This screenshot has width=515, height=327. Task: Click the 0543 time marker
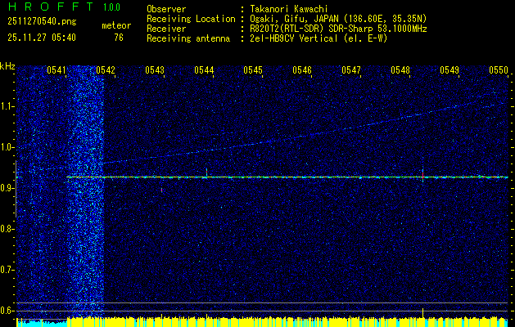tap(155, 69)
